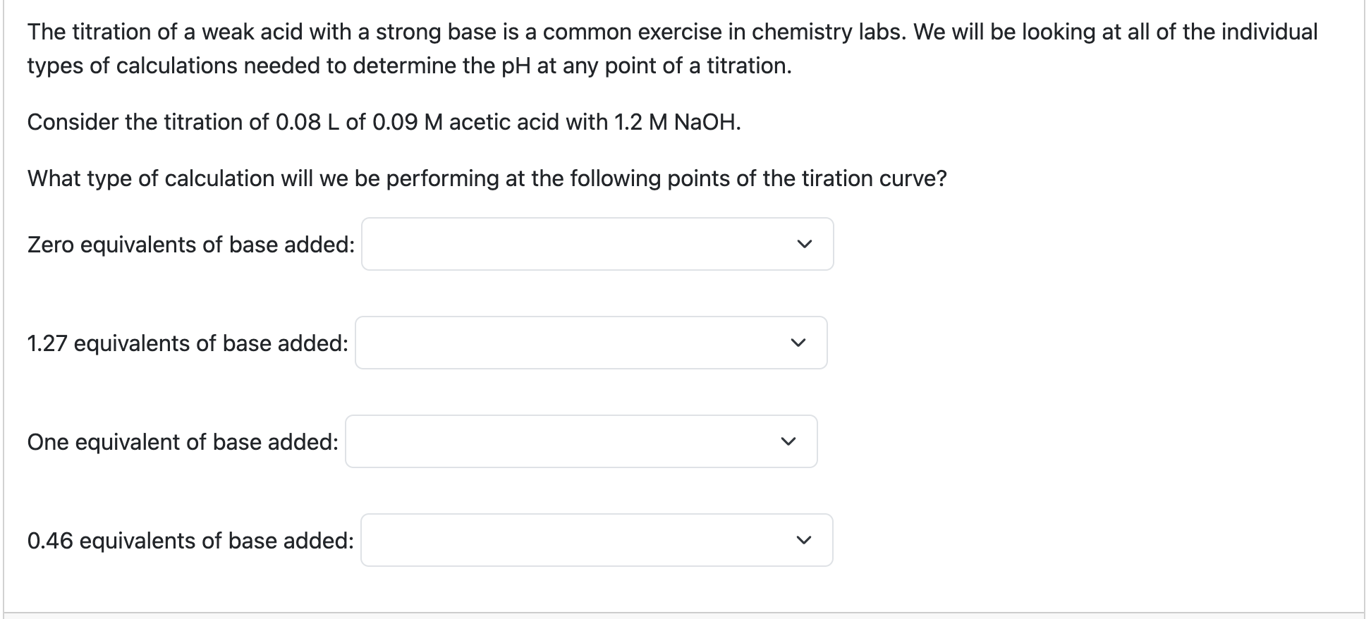The width and height of the screenshot is (1371, 619).
Task: Click 'The titration of a weak acid' line
Action: click(x=670, y=32)
